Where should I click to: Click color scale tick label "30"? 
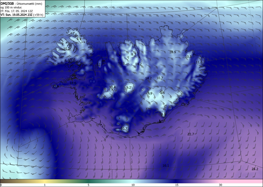click(x=220, y=185)
